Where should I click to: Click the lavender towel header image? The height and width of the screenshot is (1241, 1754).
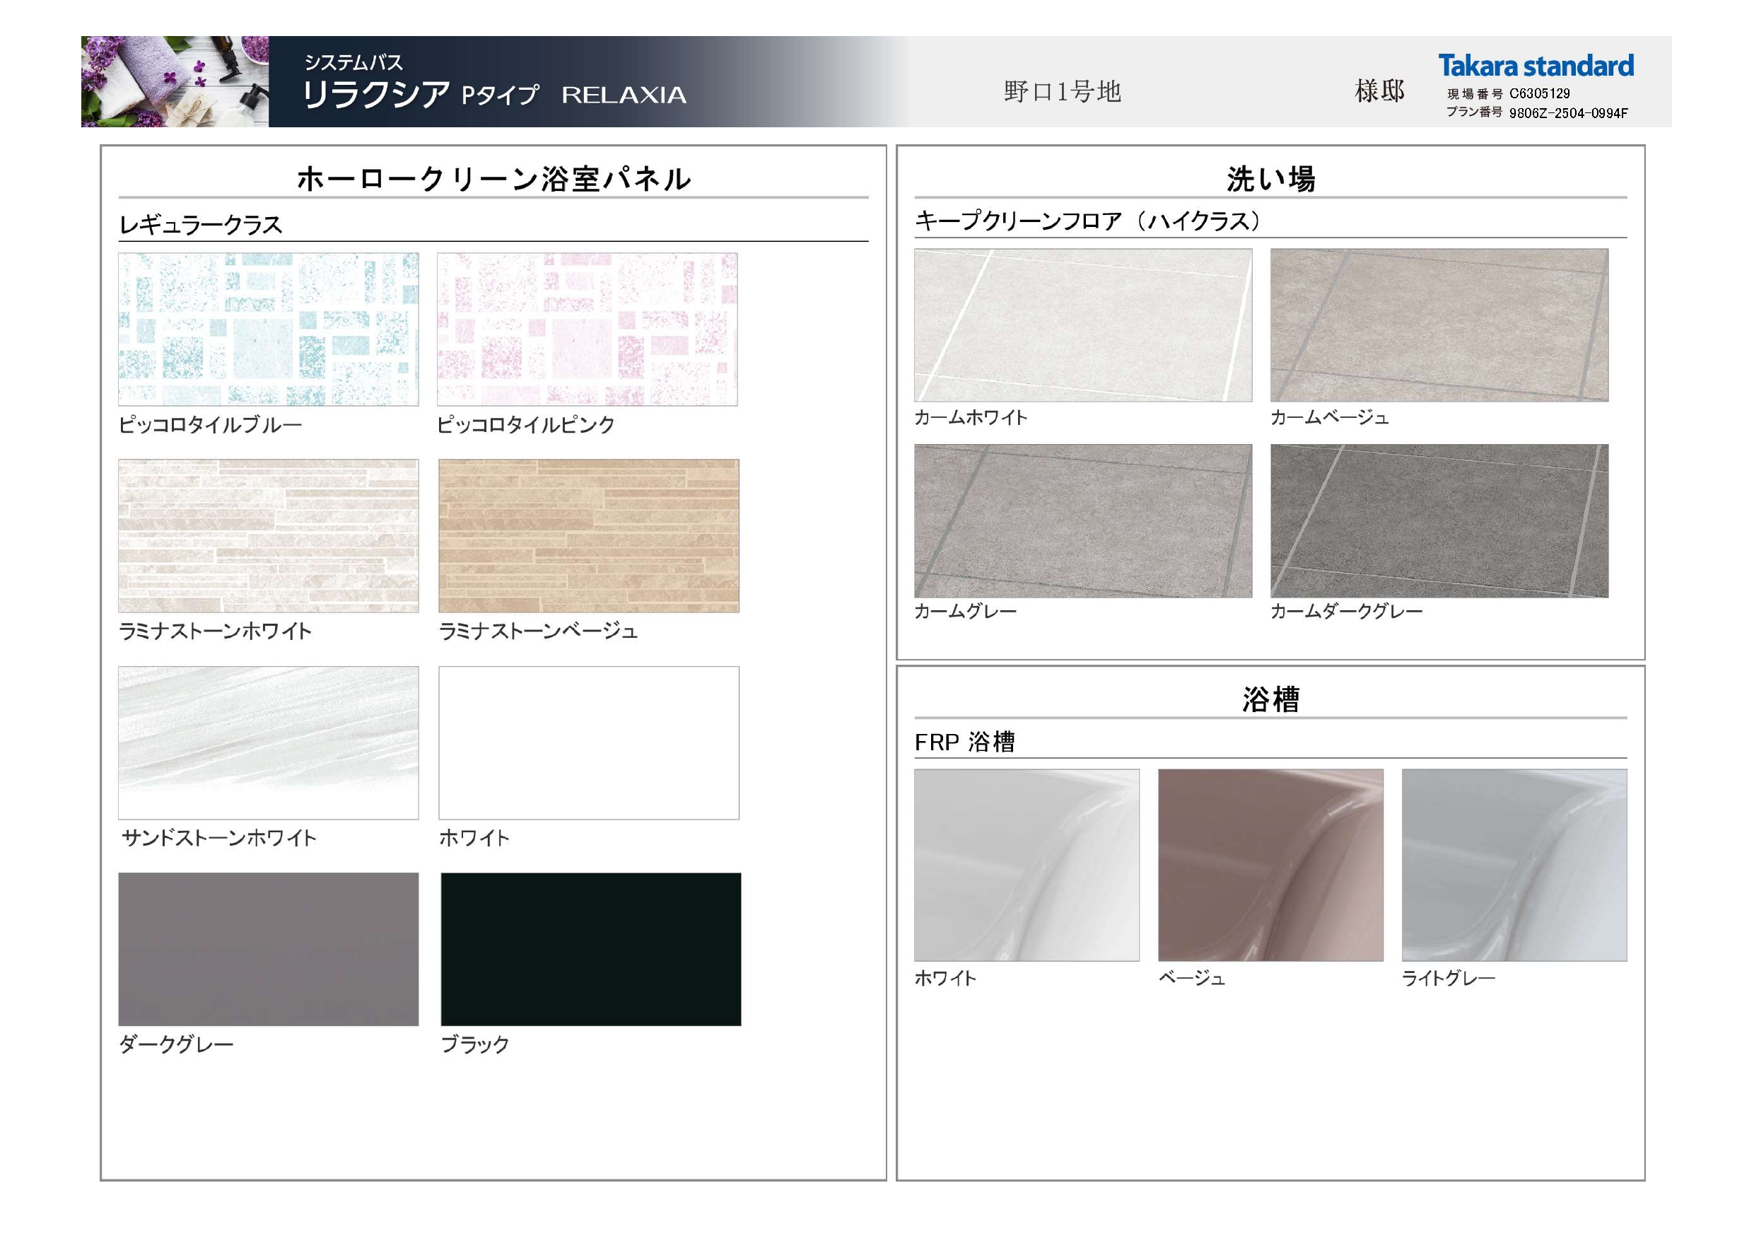point(175,81)
